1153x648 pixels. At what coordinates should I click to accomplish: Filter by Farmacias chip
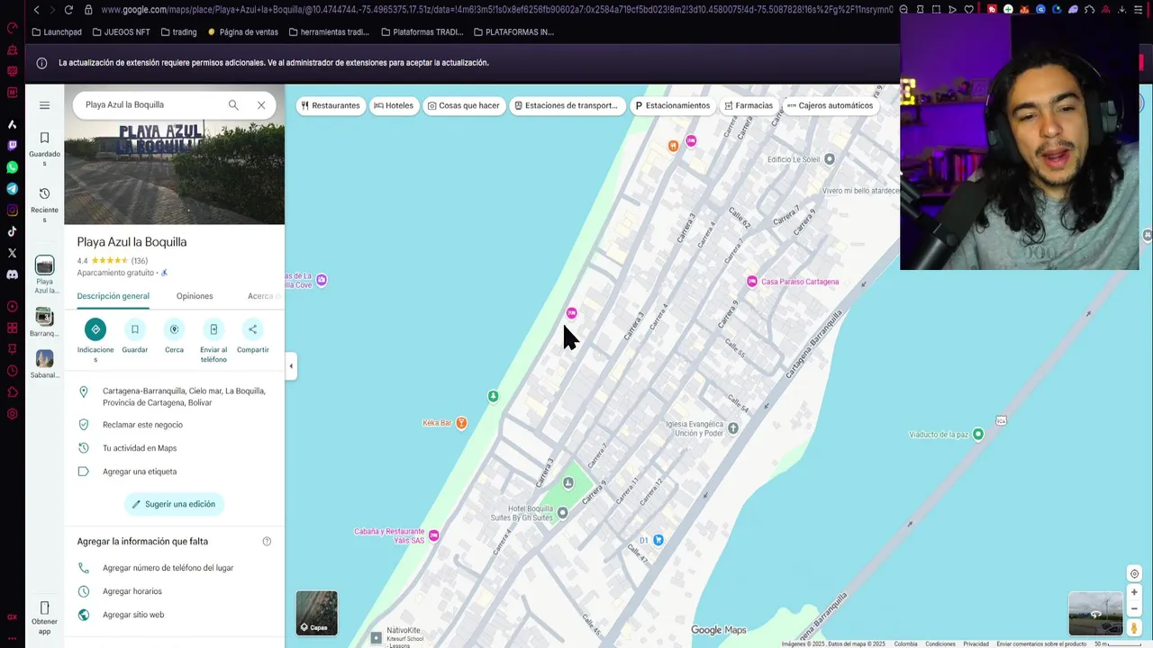click(x=749, y=105)
